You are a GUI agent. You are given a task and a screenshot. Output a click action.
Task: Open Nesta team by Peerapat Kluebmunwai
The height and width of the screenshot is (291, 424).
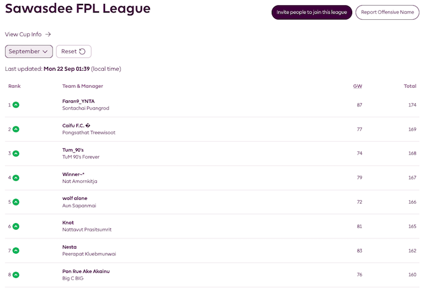click(70, 247)
